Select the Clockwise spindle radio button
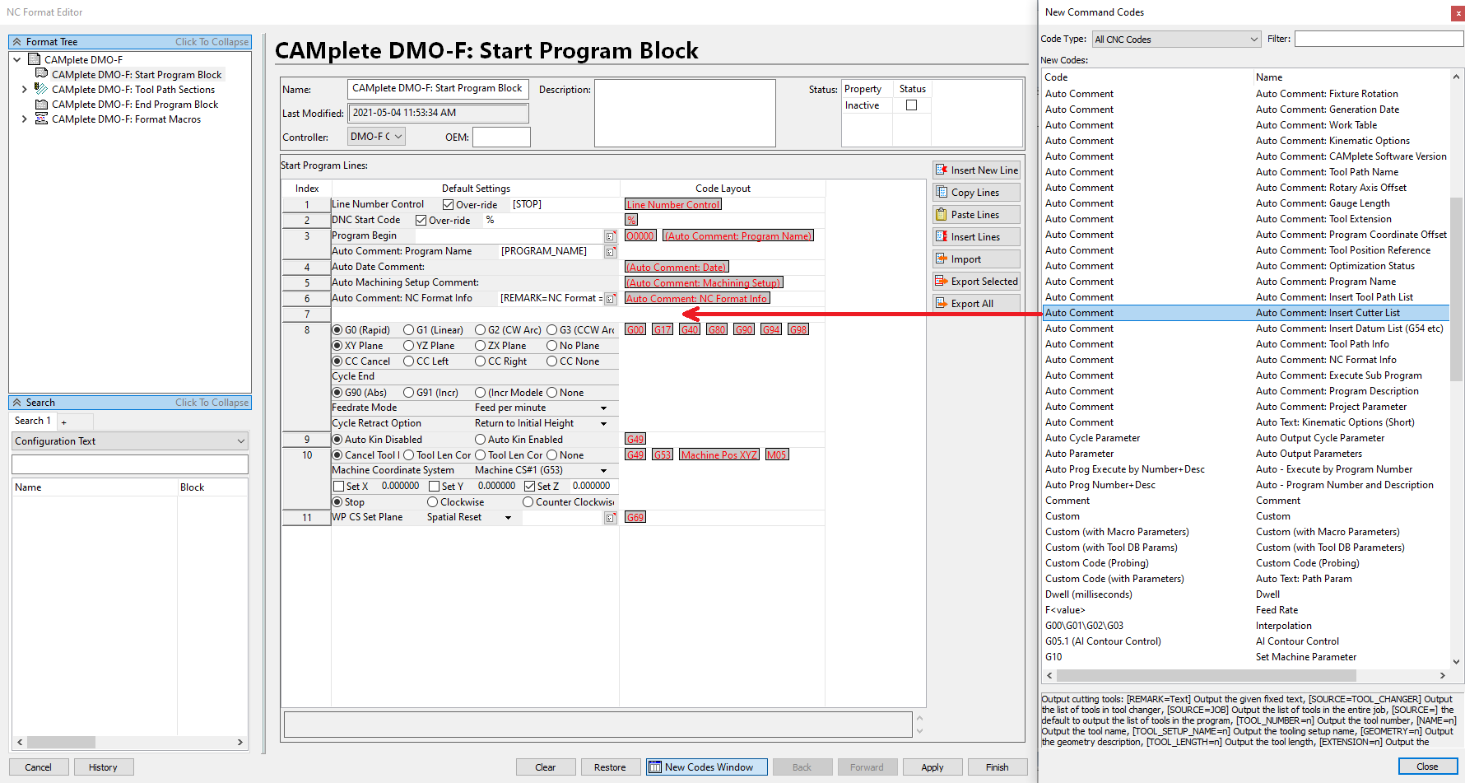 [x=433, y=502]
